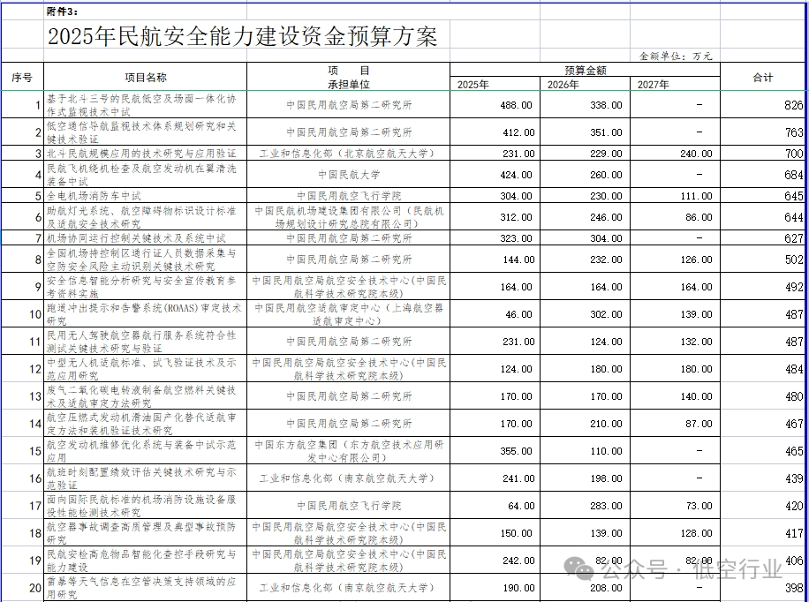The image size is (809, 602).
Task: Click the 241.00 value in row 16
Action: coord(495,478)
